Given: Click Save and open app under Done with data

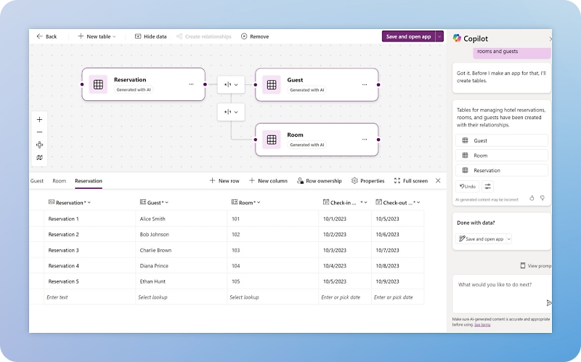Looking at the screenshot, I should point(481,239).
